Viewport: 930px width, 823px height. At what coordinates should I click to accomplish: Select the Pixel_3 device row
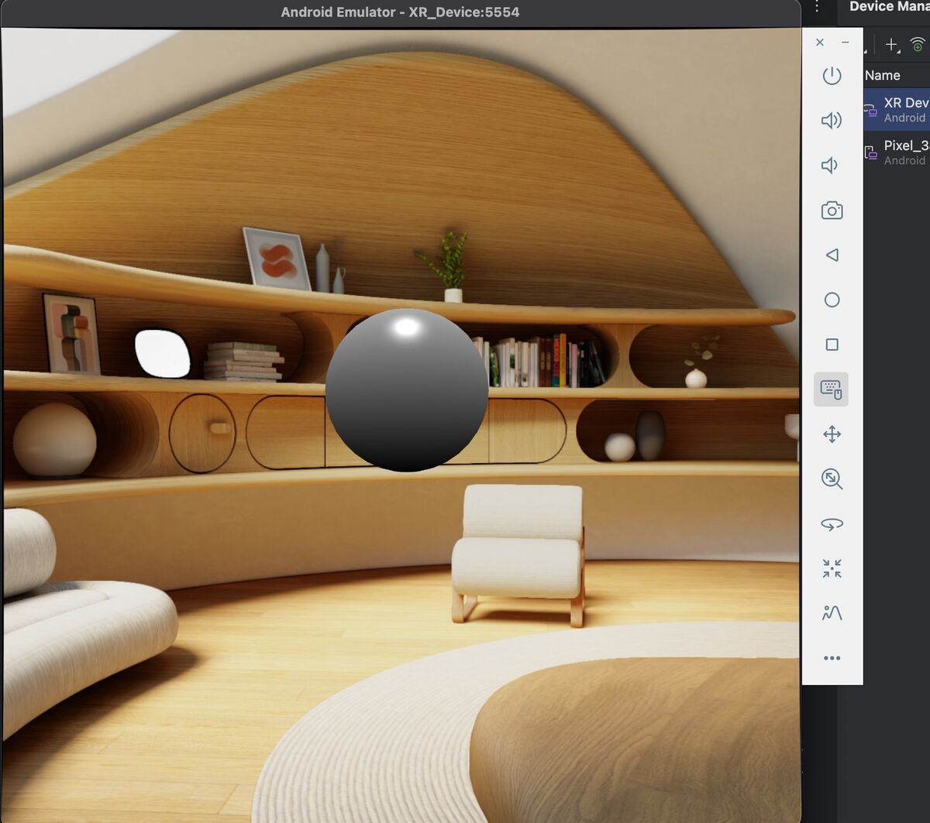pos(897,152)
